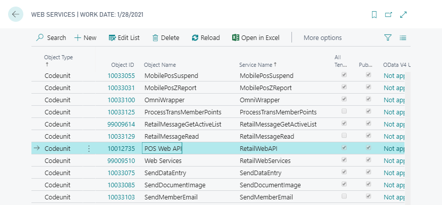442x205 pixels.
Task: Toggle All Tenants checkbox for ProcessTransMemberPoints
Action: pos(345,111)
